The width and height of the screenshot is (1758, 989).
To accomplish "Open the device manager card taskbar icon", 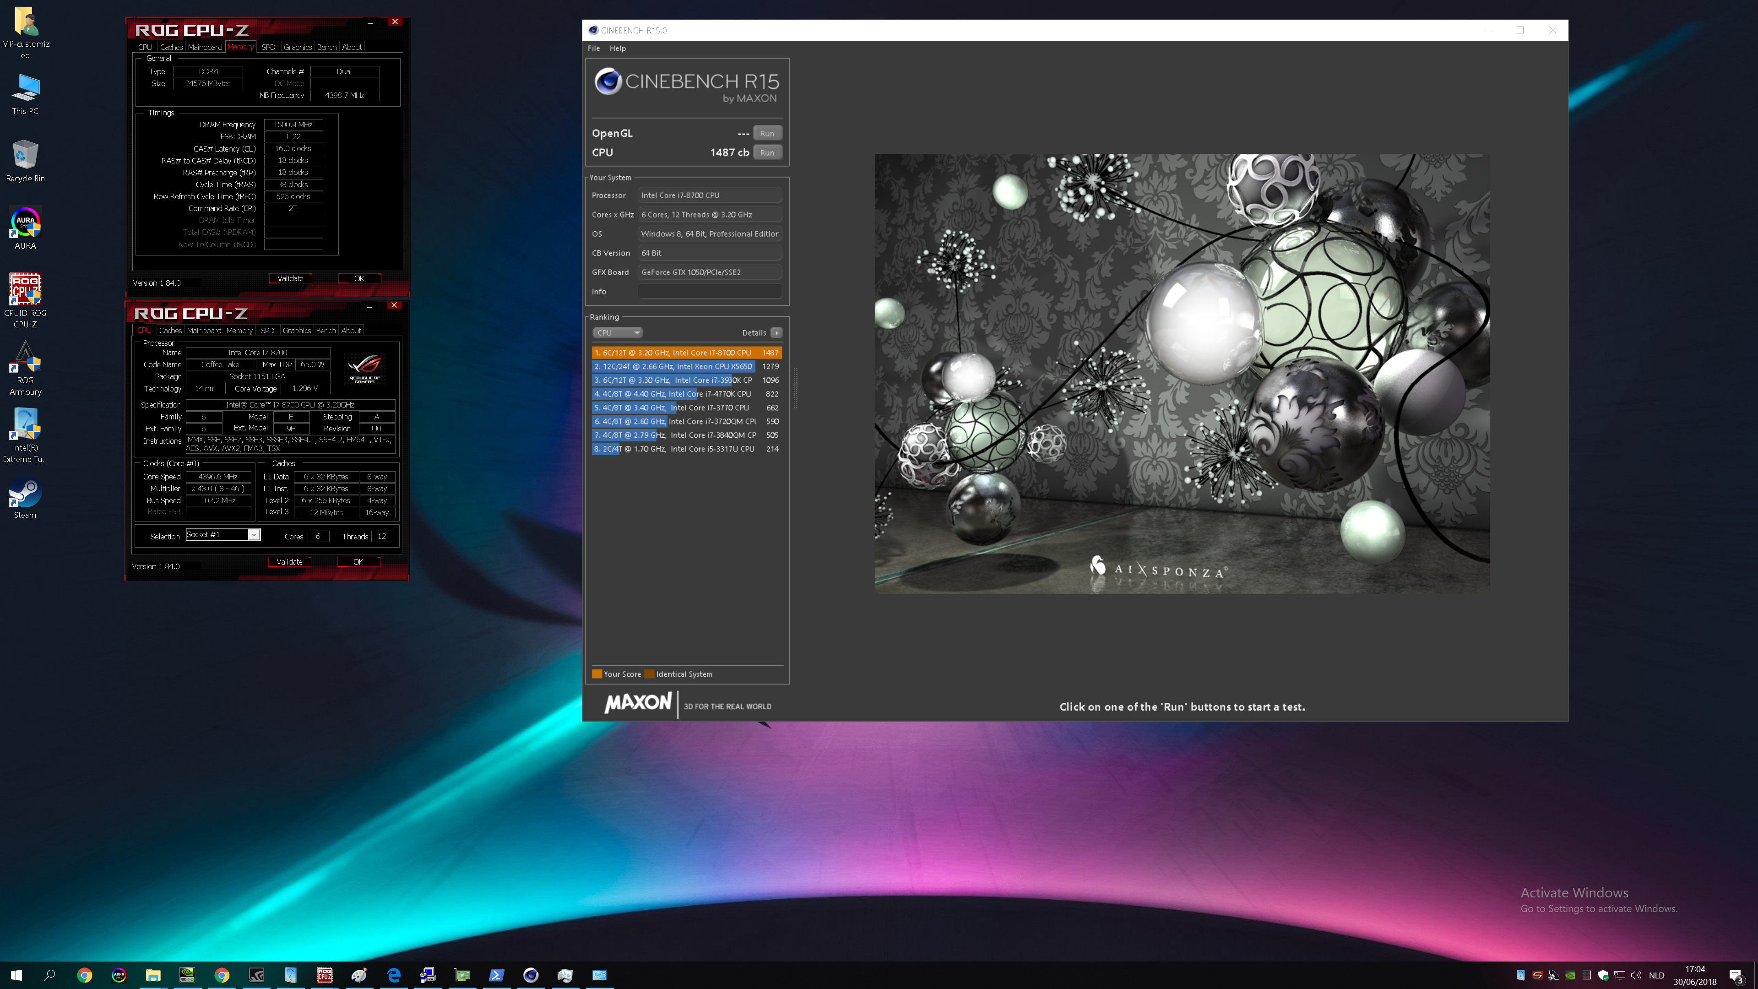I will tap(462, 975).
